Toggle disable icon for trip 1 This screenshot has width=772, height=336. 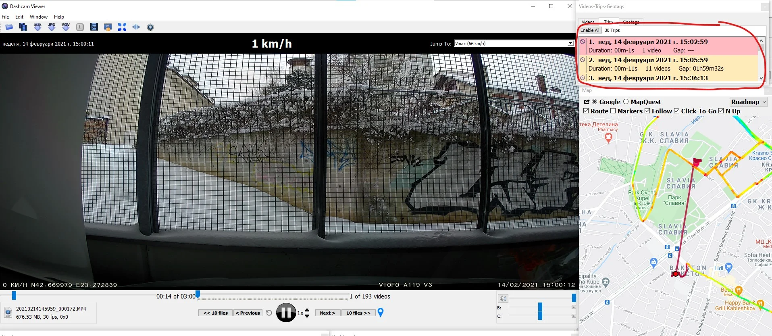(x=583, y=42)
